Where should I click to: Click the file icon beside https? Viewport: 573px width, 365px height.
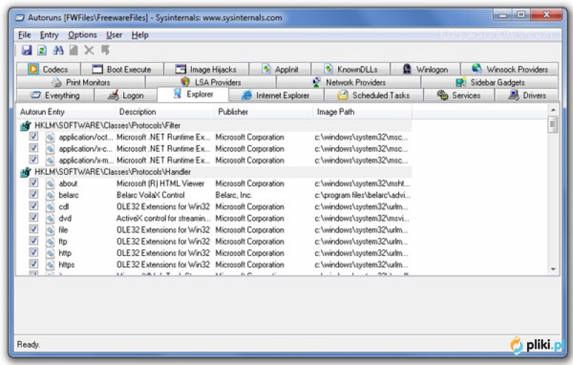coord(50,265)
